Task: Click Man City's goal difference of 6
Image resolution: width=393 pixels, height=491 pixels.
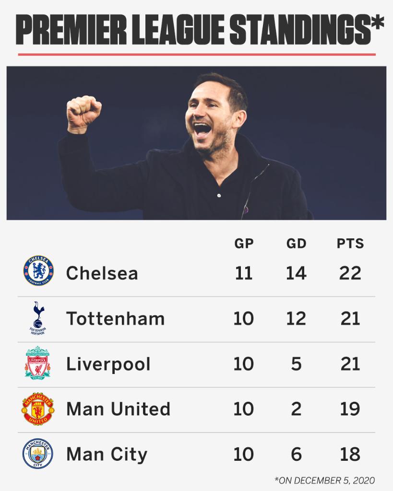Action: (296, 455)
